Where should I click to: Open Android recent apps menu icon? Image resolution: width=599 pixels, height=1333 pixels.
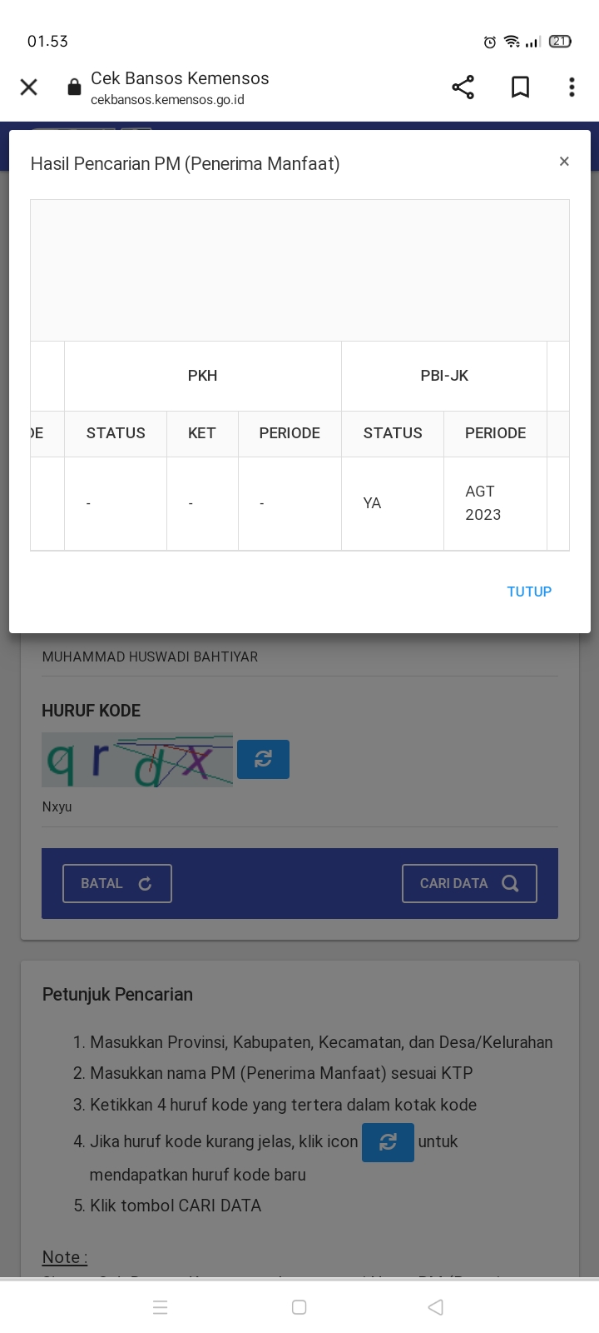(x=161, y=1307)
